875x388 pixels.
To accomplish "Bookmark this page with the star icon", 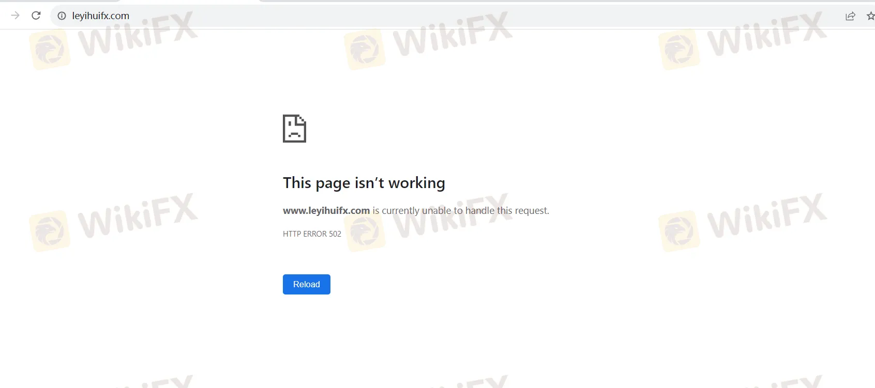I will (x=870, y=16).
